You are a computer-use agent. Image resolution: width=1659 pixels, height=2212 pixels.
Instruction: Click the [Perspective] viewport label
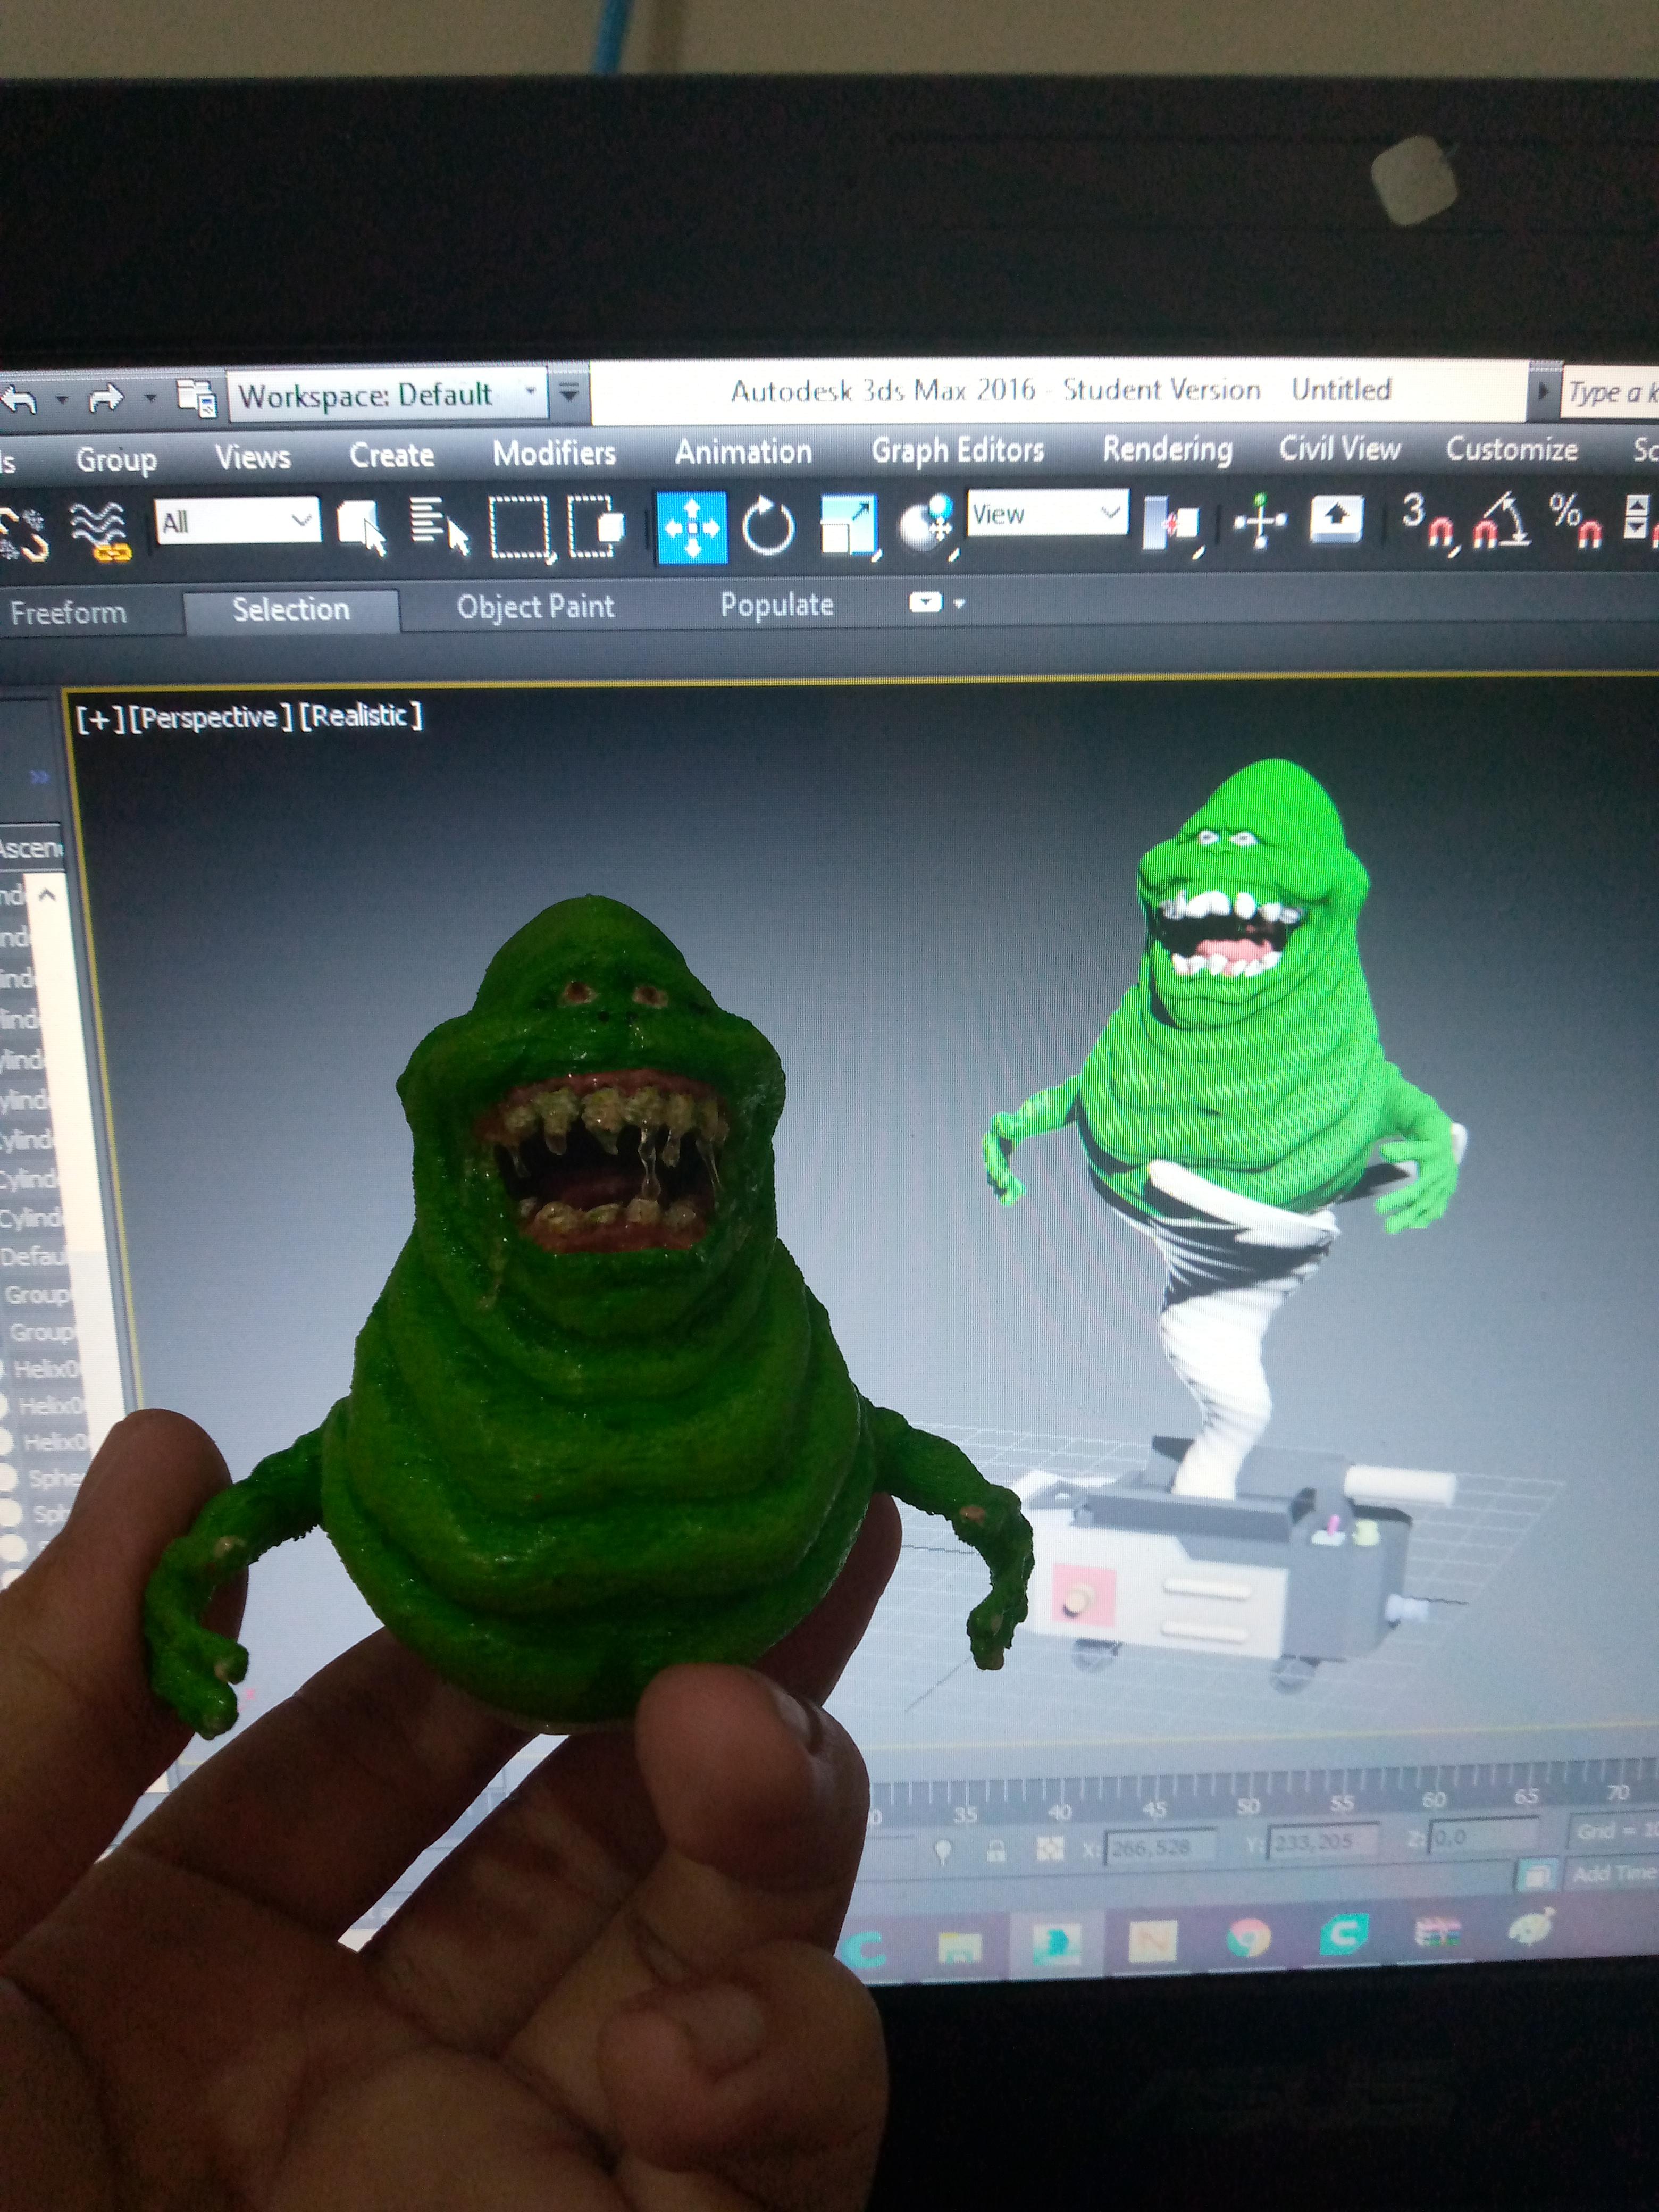(x=211, y=718)
